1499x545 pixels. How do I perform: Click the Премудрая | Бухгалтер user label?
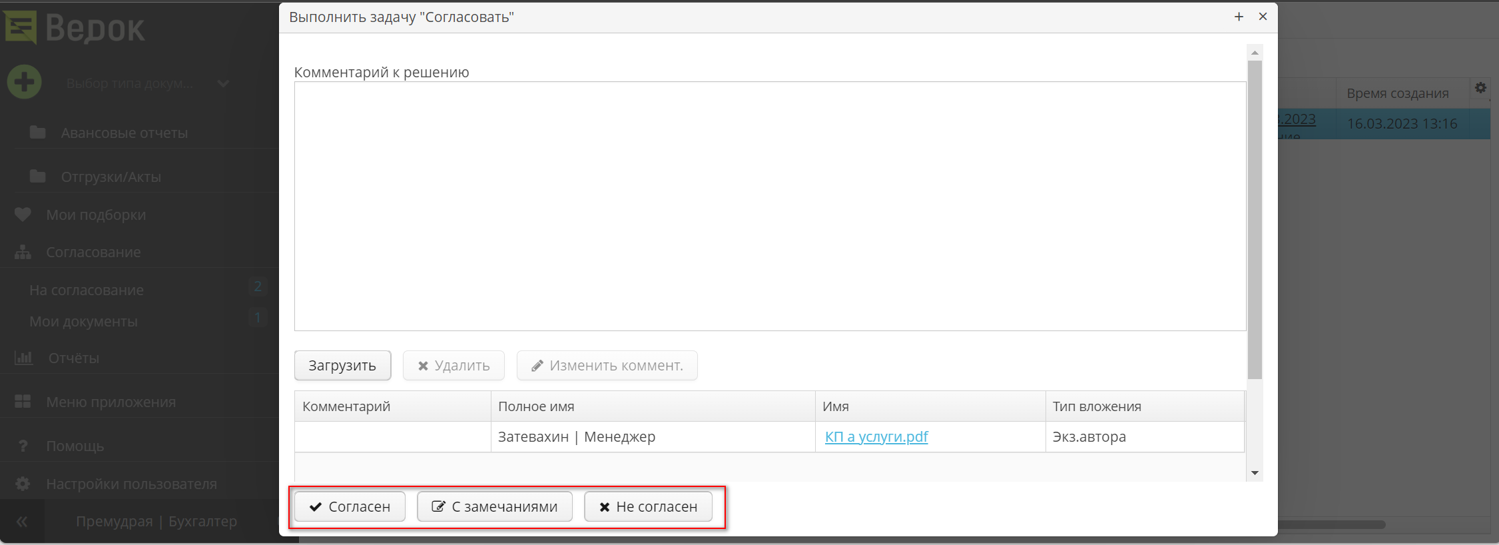click(156, 521)
